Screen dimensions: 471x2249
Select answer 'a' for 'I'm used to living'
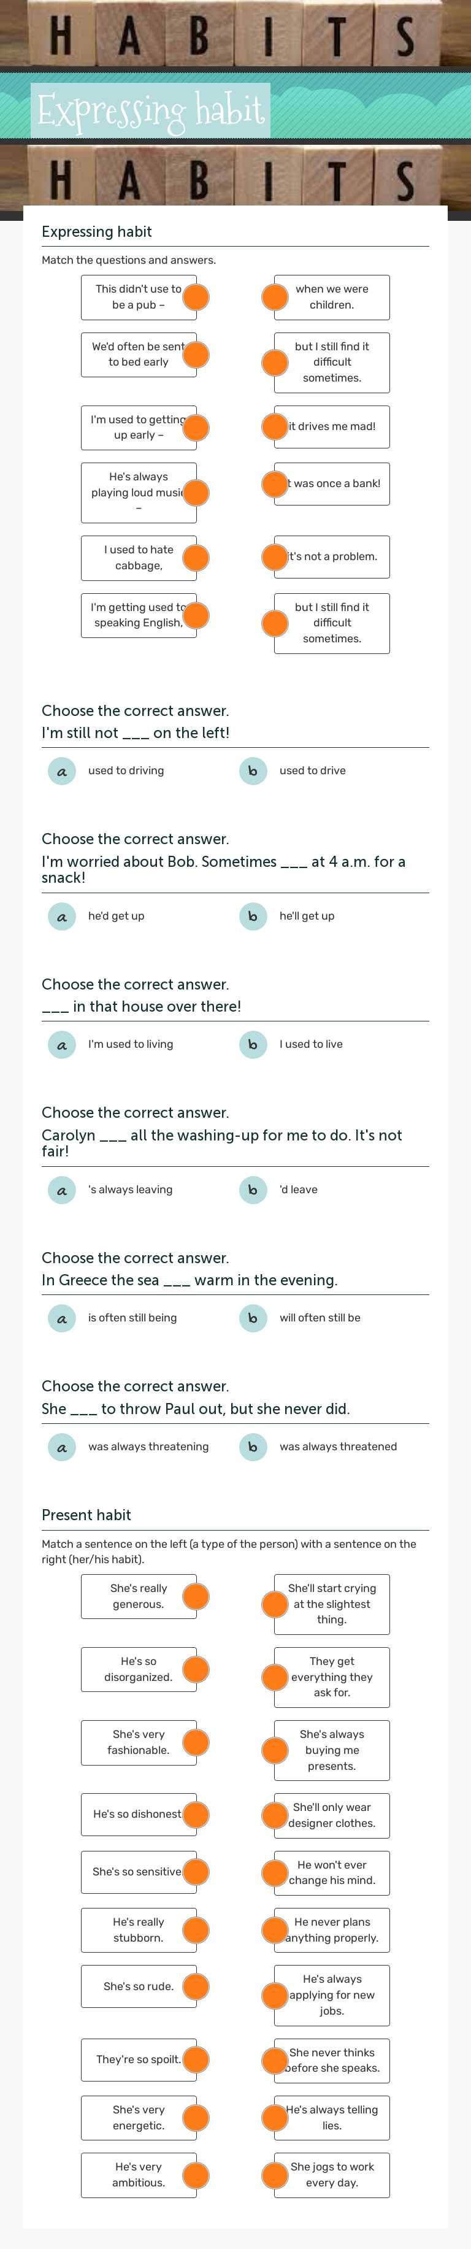point(60,1044)
